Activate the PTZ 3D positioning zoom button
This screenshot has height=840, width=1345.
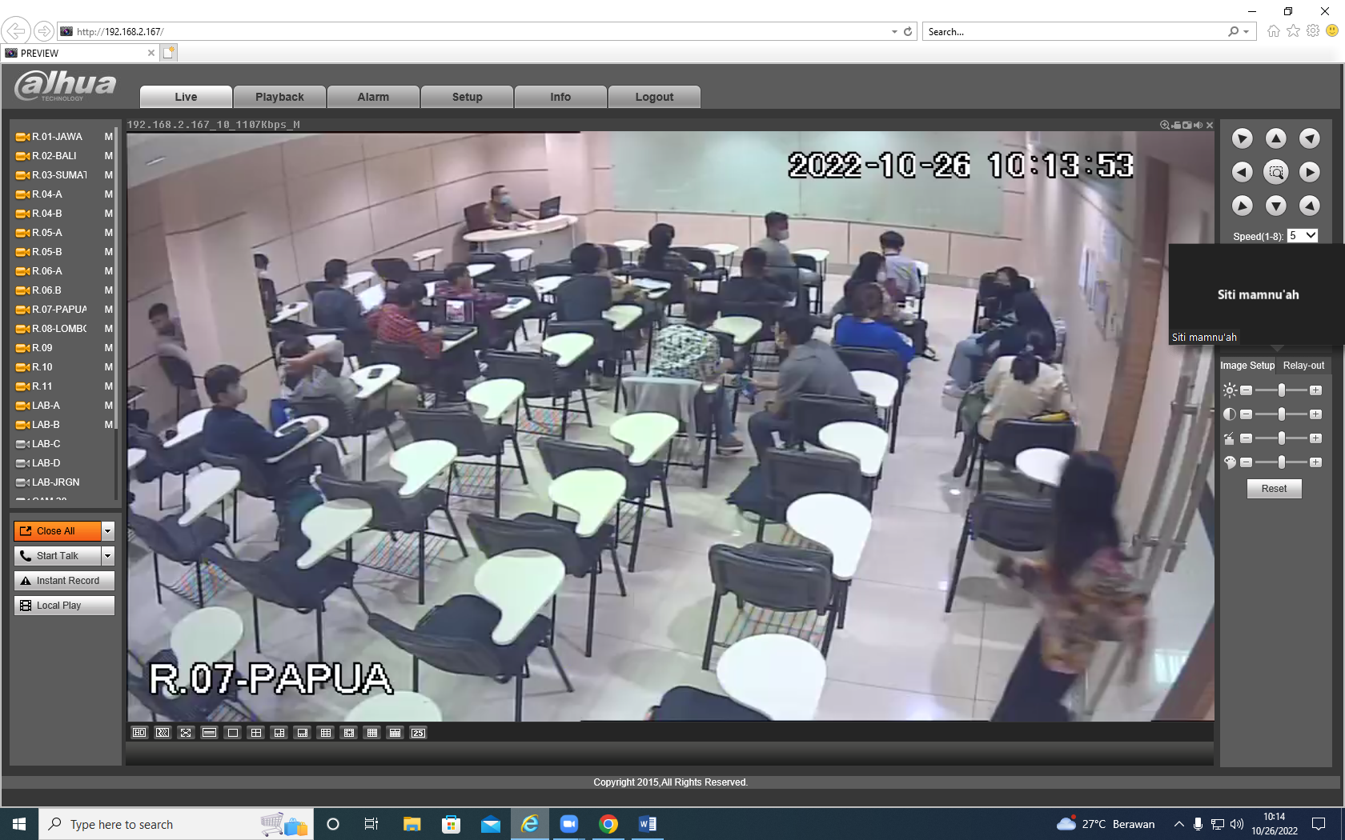[x=1276, y=172]
